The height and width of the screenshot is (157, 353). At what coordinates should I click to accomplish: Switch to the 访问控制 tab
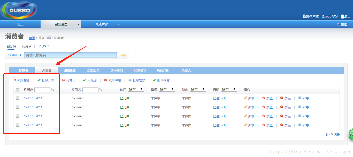click(x=117, y=71)
